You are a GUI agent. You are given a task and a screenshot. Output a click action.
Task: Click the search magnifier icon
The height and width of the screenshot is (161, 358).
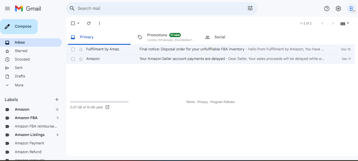click(x=72, y=8)
